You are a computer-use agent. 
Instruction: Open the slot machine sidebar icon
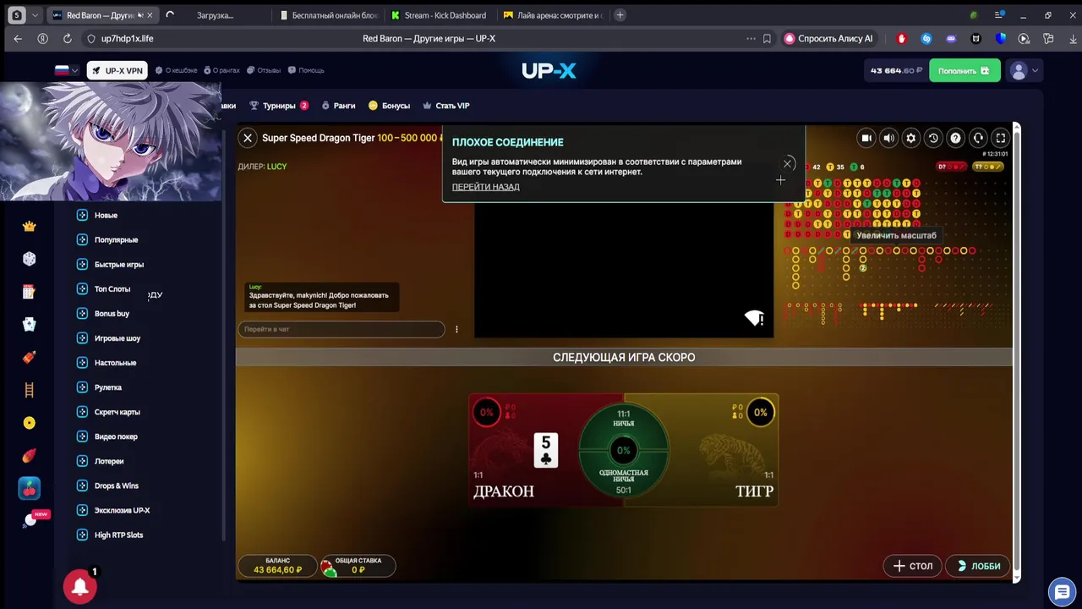click(30, 292)
